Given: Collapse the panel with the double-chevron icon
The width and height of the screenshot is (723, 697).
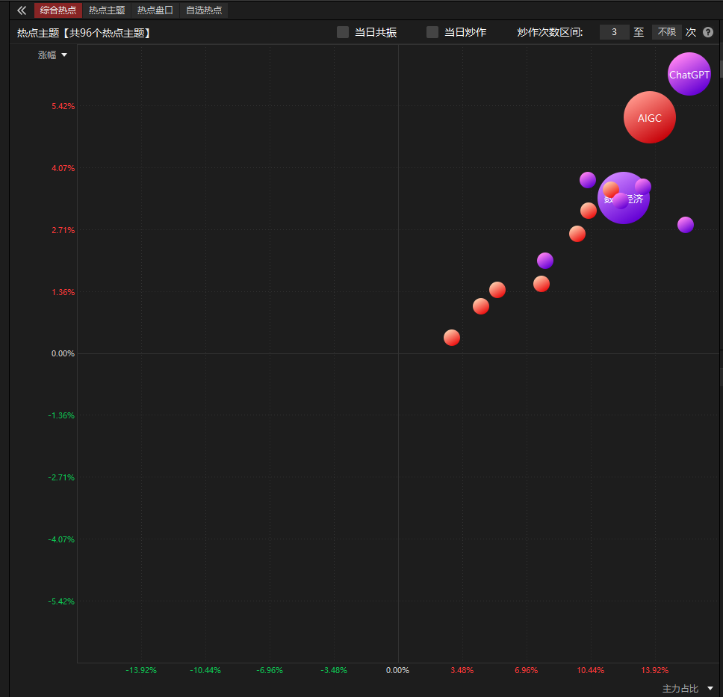Looking at the screenshot, I should click(x=22, y=10).
